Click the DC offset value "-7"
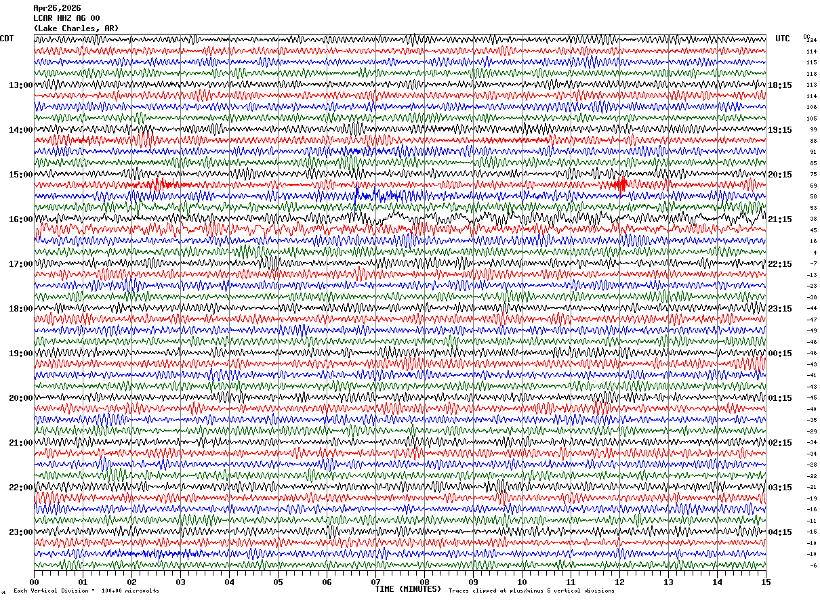Viewport: 820px width, 600px height. tap(813, 264)
